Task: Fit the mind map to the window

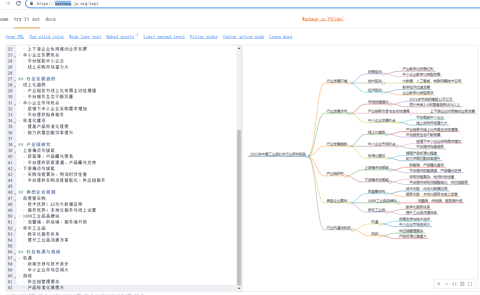Action: (454, 284)
